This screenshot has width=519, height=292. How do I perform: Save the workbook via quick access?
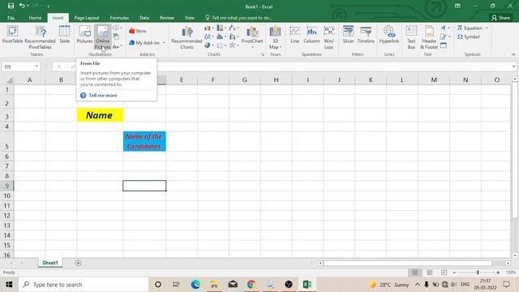[11, 6]
